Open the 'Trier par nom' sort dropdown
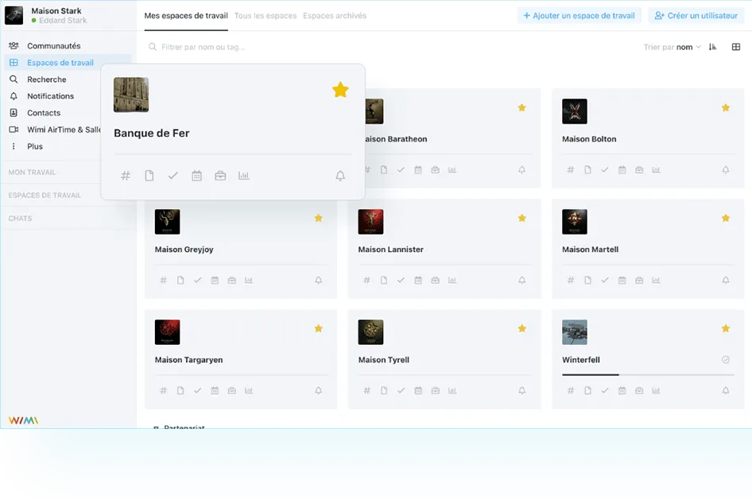 pyautogui.click(x=673, y=47)
